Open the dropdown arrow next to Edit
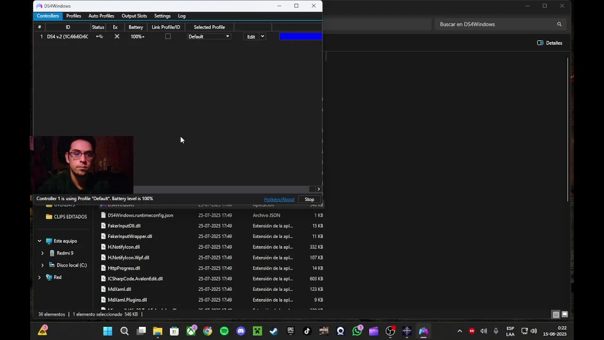Viewport: 604px width, 340px height. point(262,36)
